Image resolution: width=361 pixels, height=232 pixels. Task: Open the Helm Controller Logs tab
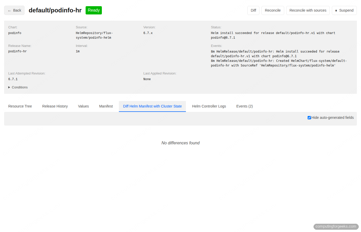coord(209,106)
